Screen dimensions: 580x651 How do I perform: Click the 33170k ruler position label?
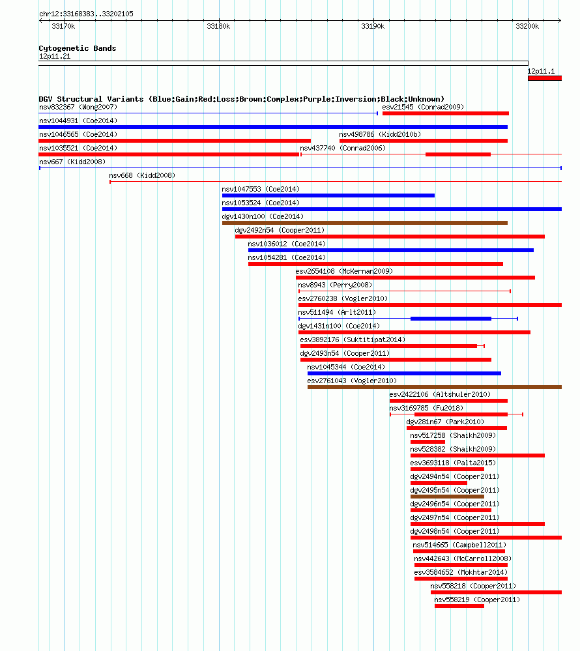tap(63, 26)
